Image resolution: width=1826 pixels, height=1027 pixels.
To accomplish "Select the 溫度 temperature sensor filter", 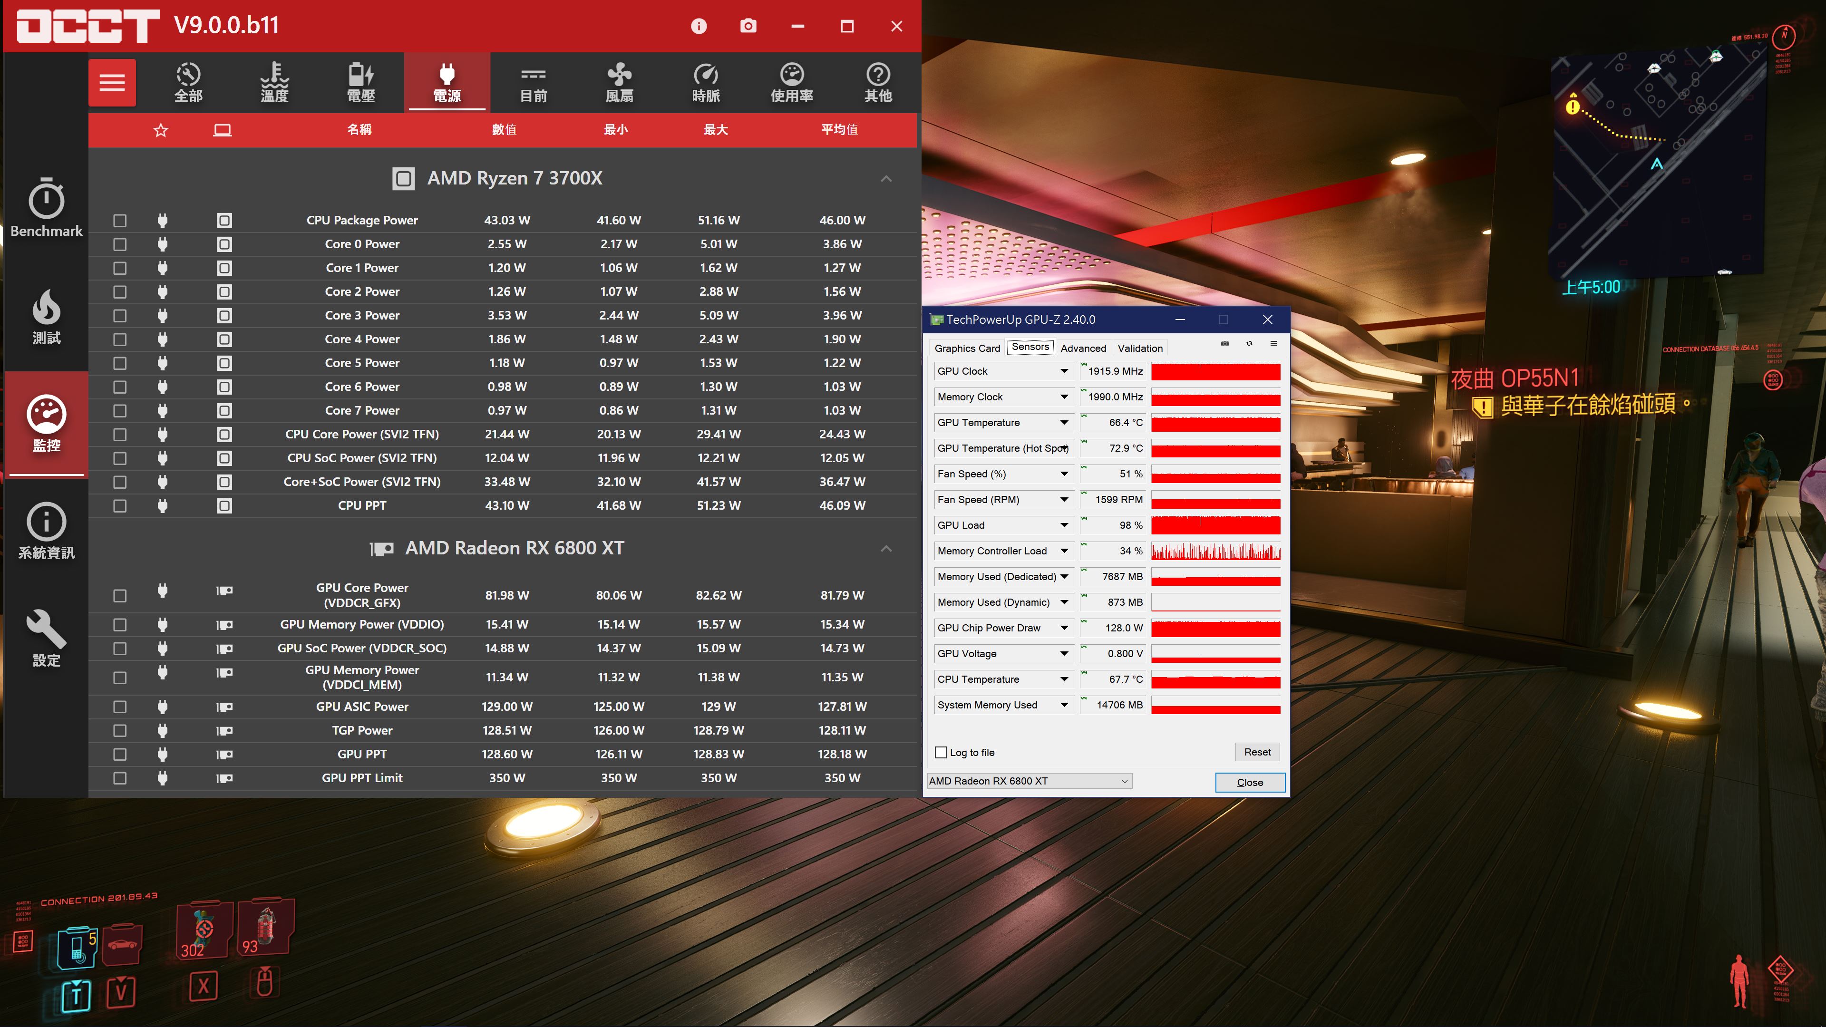I will (274, 82).
